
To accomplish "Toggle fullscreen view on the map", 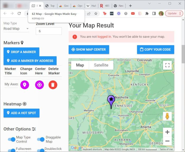I will click(x=167, y=65).
